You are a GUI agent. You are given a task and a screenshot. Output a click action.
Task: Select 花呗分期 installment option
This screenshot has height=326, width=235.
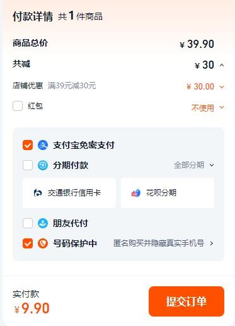168,193
